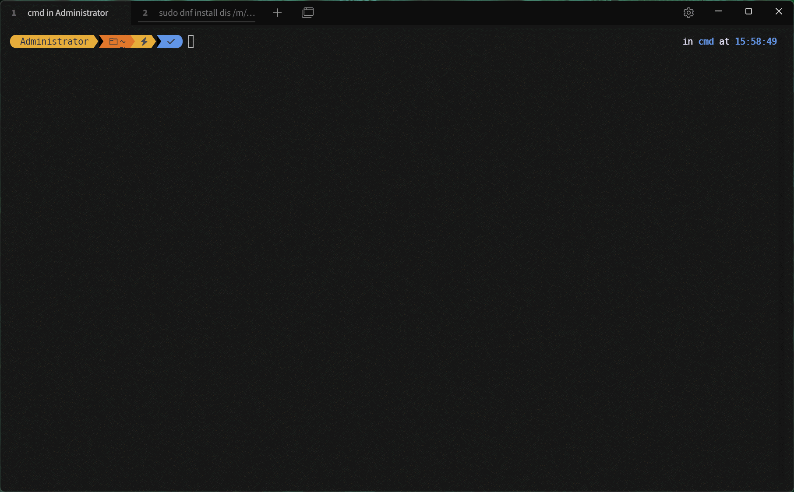The width and height of the screenshot is (794, 492).
Task: Place focus at the terminal cursor block
Action: [x=191, y=42]
